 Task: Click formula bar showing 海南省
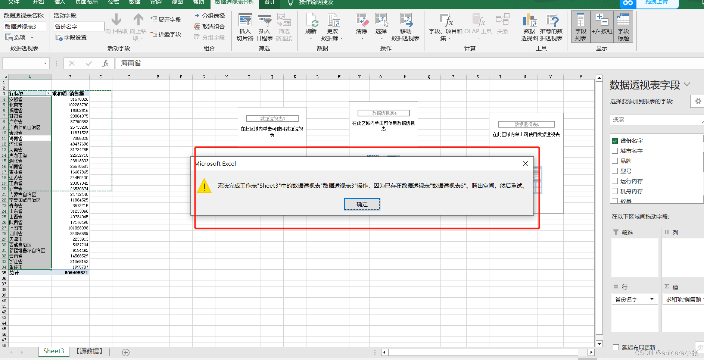click(x=411, y=63)
